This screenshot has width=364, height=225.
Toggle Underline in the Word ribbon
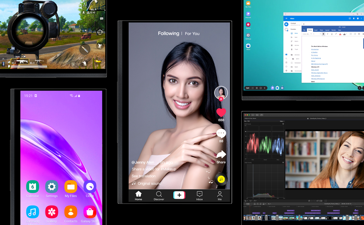point(332,34)
